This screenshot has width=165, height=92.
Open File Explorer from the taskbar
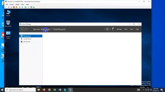tap(39, 90)
